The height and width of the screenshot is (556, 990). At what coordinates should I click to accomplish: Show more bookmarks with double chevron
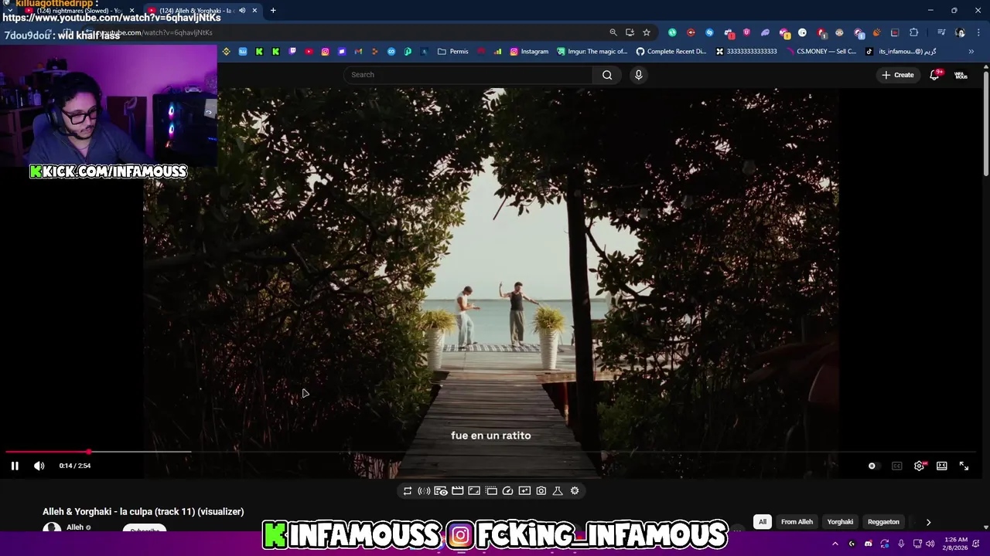(971, 52)
